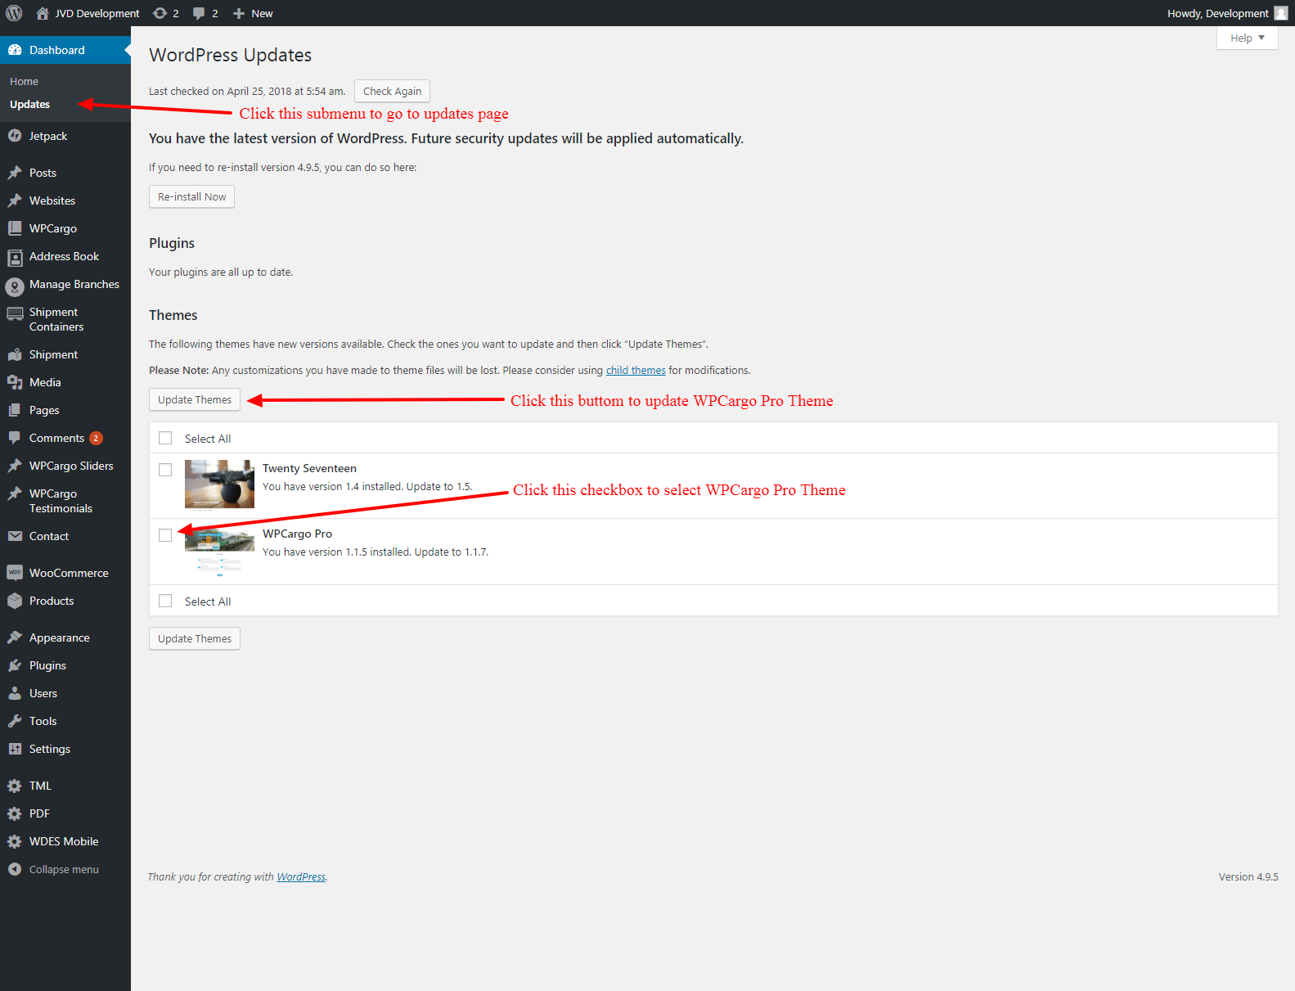Click the PDF gear icon

(15, 813)
